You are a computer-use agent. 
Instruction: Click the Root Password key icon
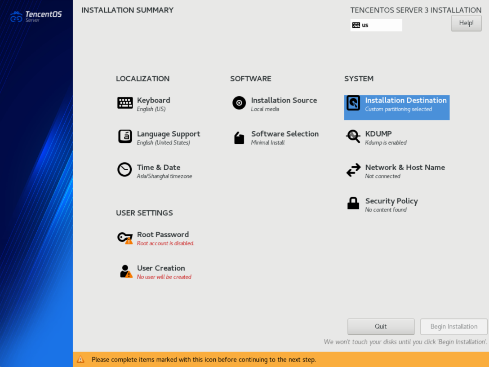125,238
